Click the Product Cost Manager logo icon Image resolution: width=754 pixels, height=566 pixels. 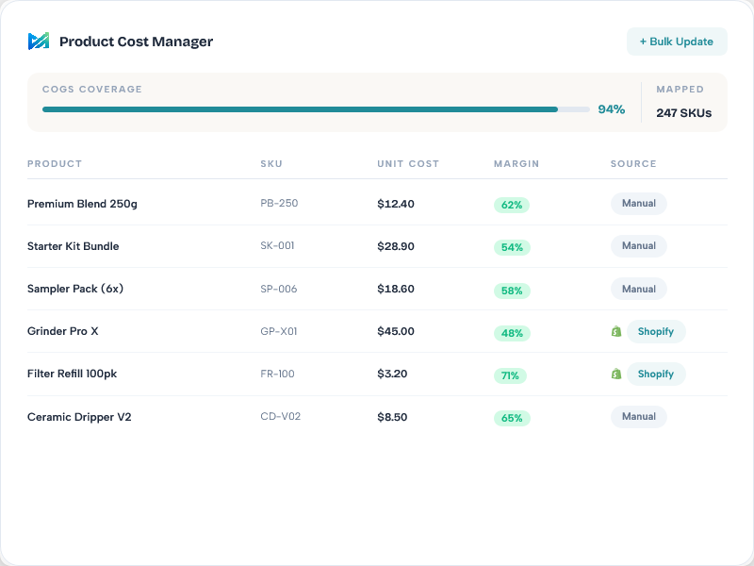[x=38, y=42]
